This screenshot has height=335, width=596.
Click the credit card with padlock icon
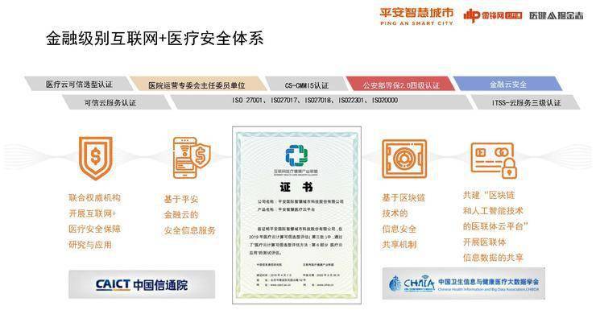pyautogui.click(x=494, y=160)
